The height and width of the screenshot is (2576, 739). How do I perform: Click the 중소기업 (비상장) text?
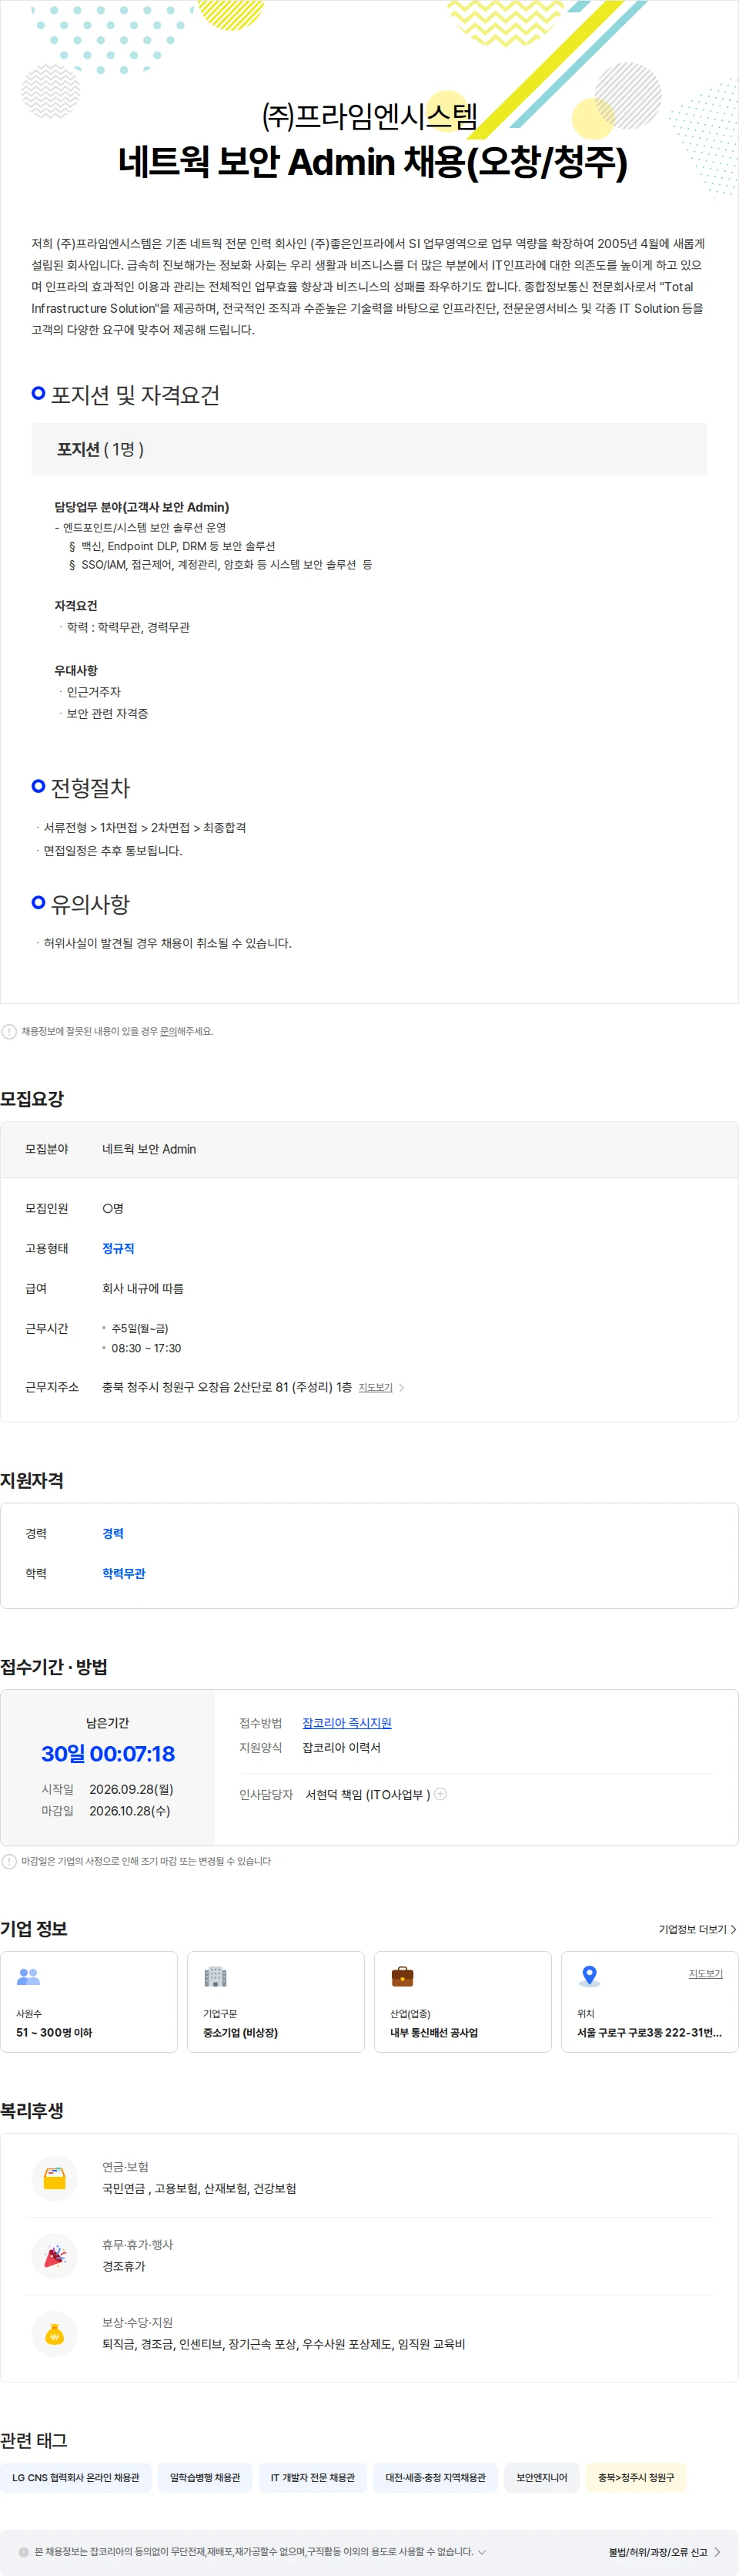(241, 2032)
